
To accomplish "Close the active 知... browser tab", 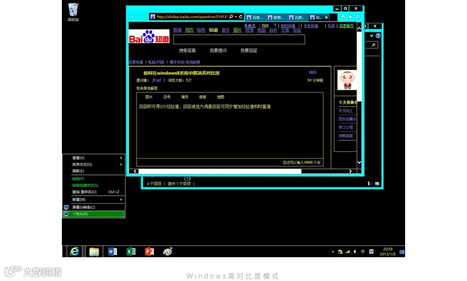I will tap(326, 18).
